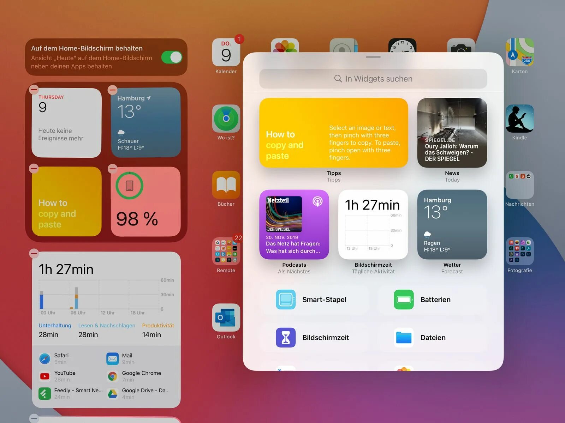This screenshot has width=565, height=423.
Task: Tap the Produktivität category label
Action: click(x=158, y=325)
